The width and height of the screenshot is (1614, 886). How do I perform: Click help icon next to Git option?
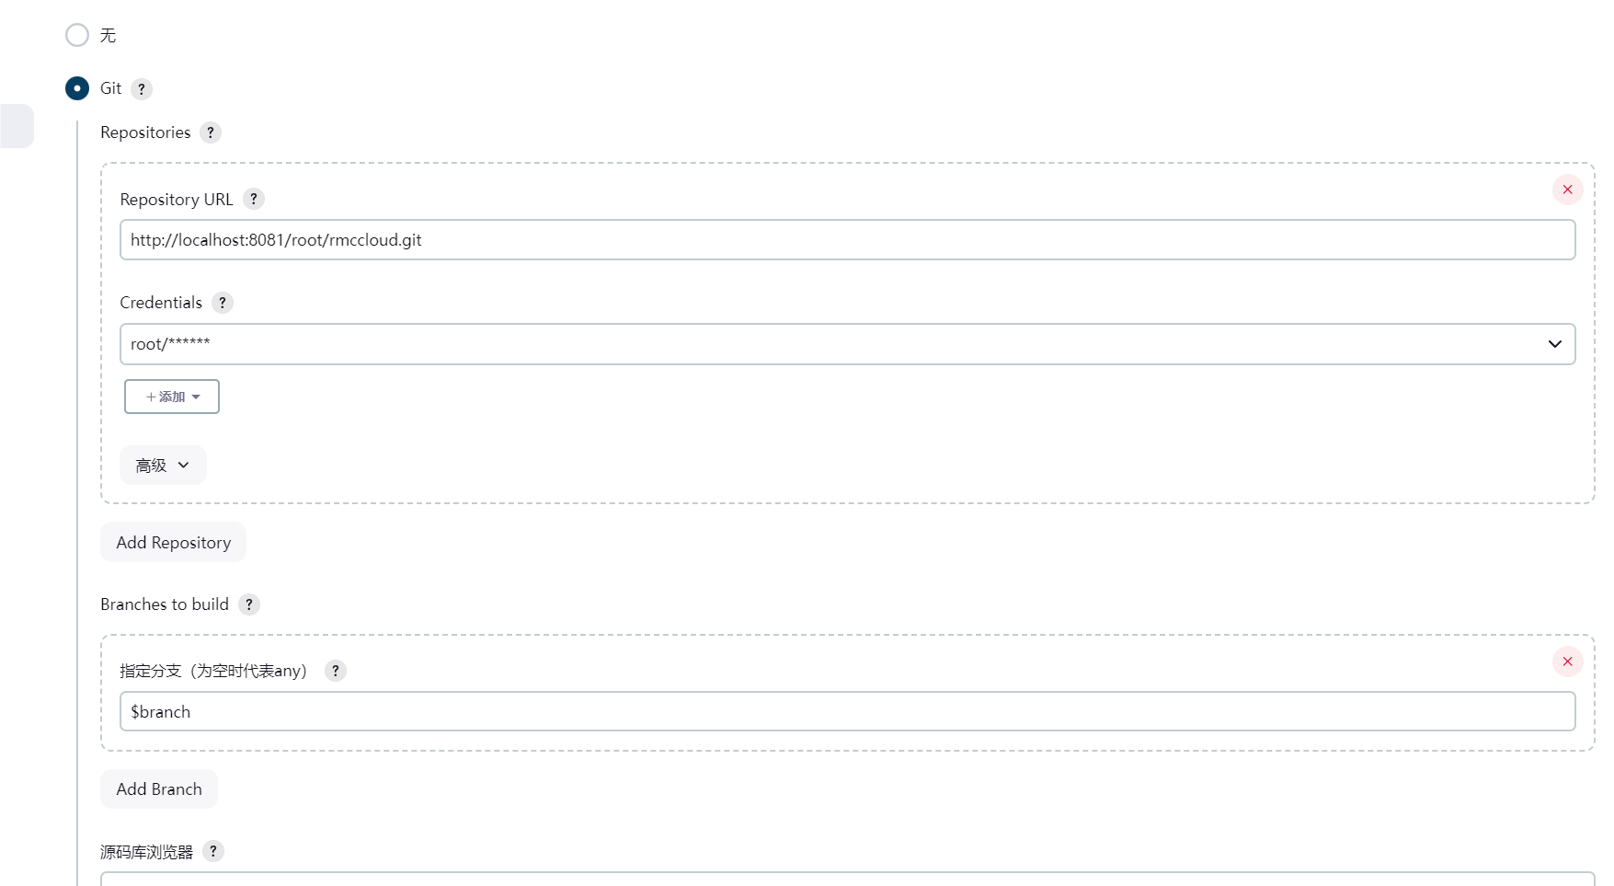[141, 89]
